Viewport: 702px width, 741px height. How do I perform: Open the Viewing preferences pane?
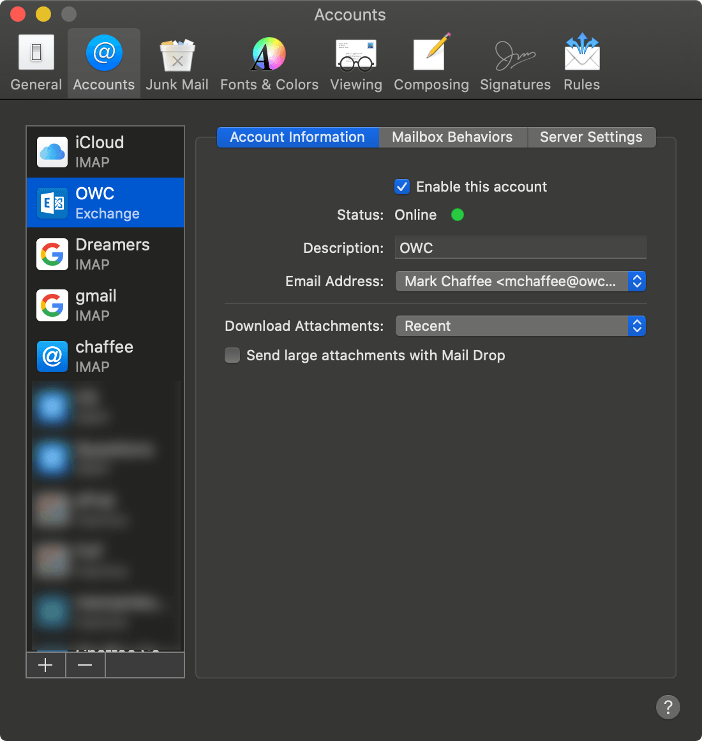point(356,63)
